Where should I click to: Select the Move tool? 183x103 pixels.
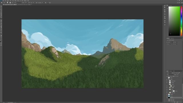tap(1, 6)
